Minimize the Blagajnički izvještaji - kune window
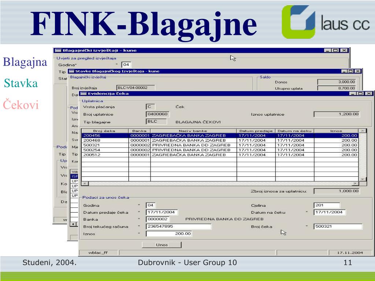The height and width of the screenshot is (281, 375). pos(328,50)
